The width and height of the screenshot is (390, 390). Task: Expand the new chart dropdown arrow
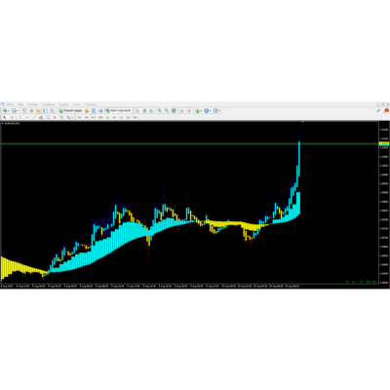pyautogui.click(x=9, y=110)
